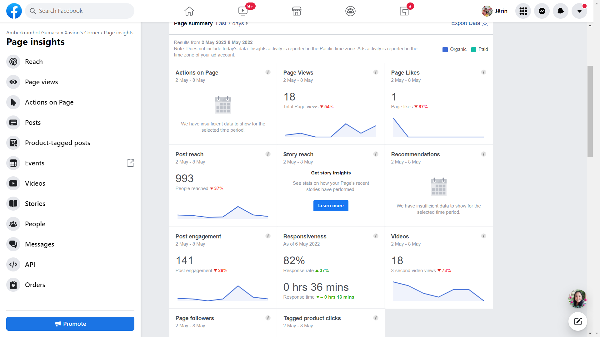Select Page views in the sidebar
This screenshot has width=600, height=337.
click(70, 82)
